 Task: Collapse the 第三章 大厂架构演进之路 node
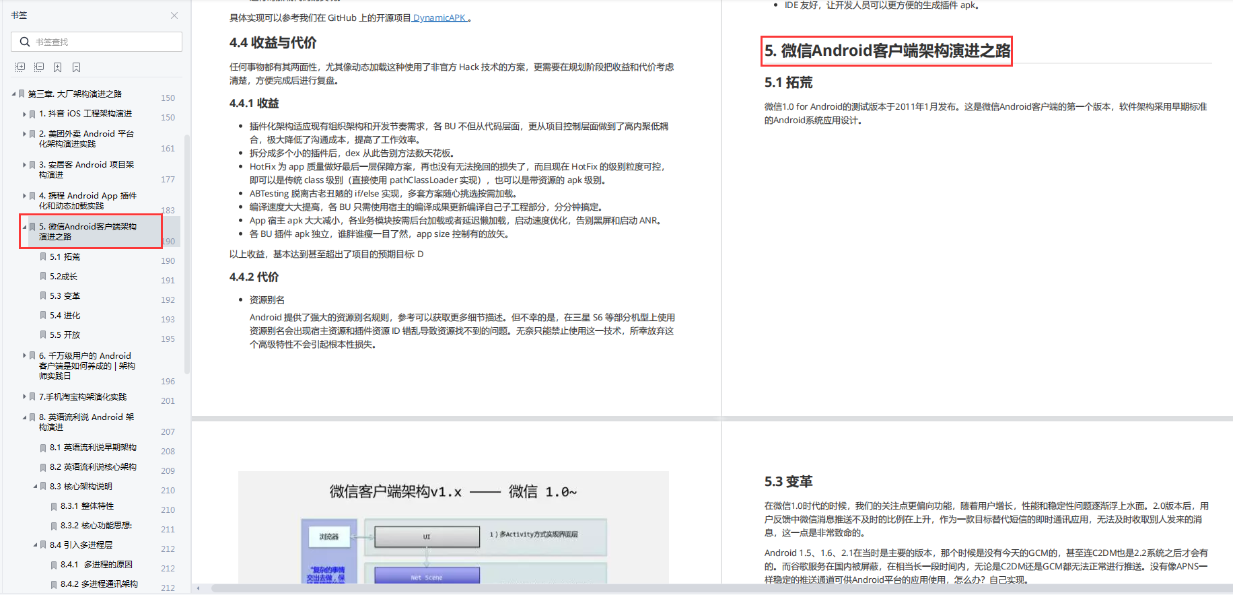click(x=13, y=94)
